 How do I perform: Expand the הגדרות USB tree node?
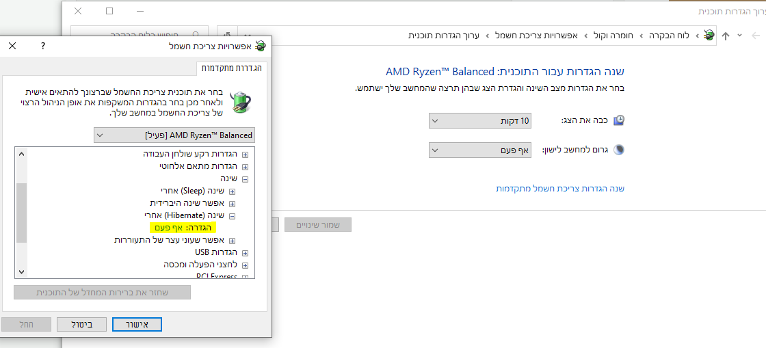[x=245, y=253]
